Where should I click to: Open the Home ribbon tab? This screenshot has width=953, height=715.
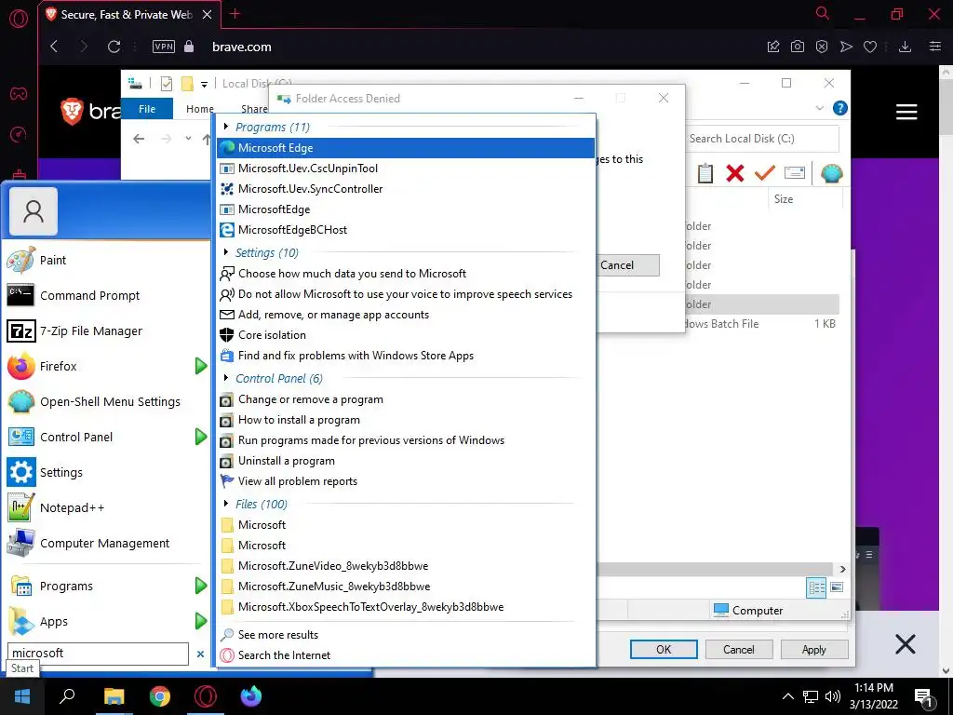pos(199,109)
